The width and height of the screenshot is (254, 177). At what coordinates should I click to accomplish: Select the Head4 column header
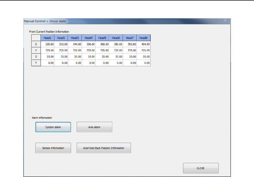(x=89, y=38)
